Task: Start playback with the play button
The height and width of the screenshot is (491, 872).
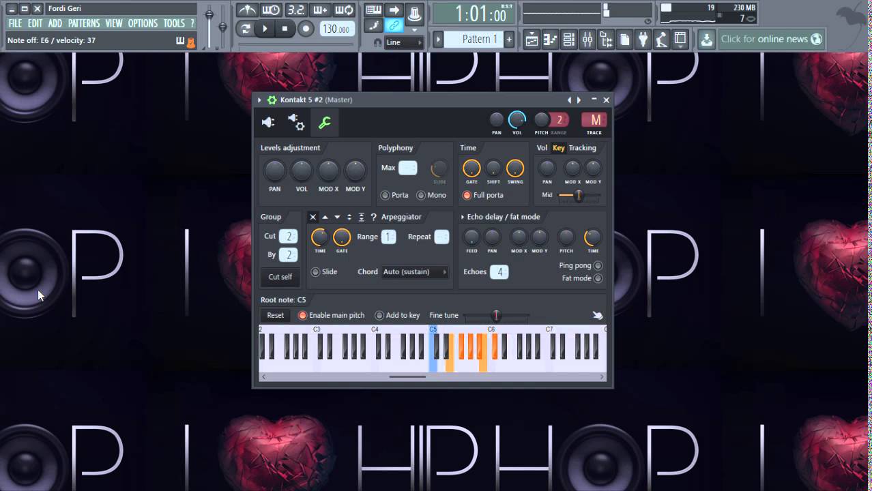Action: pos(265,29)
